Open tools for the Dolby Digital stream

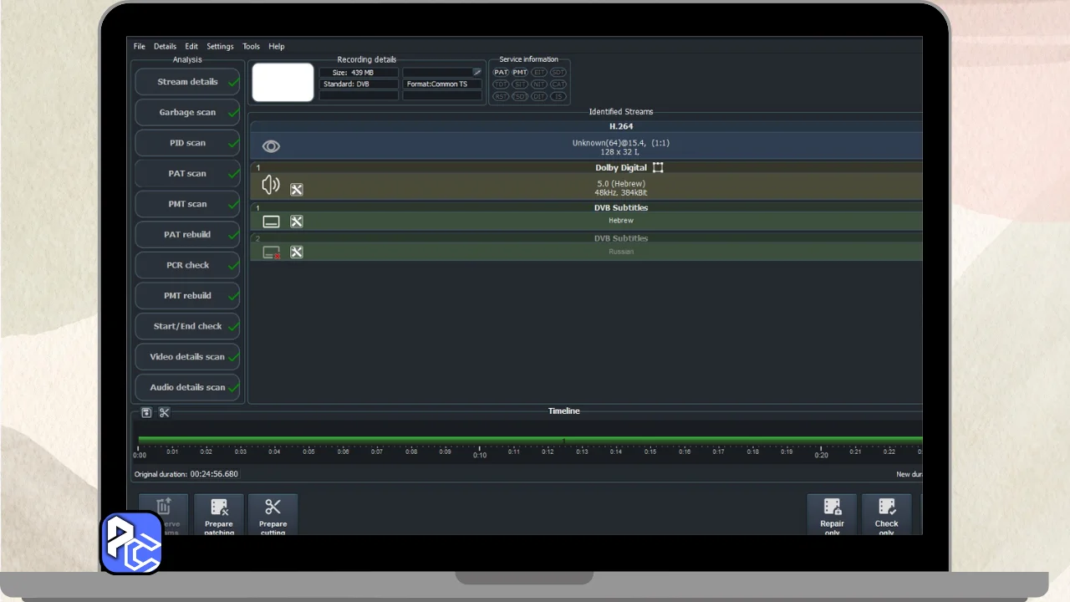coord(297,190)
